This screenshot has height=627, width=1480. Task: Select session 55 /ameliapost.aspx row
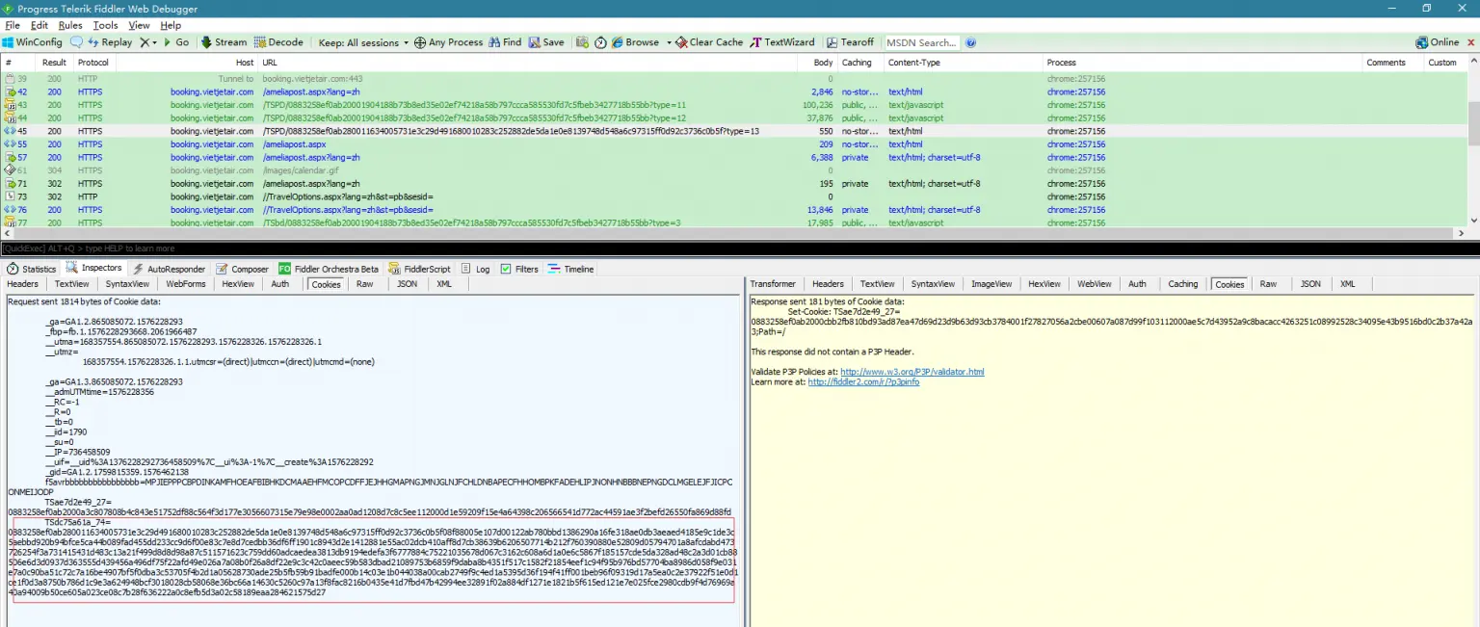pos(732,144)
